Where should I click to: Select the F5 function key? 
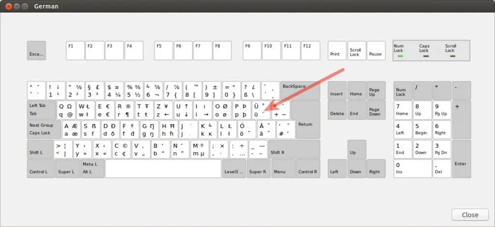(163, 50)
